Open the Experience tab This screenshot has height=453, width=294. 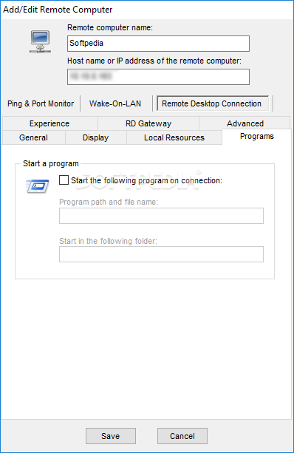49,123
